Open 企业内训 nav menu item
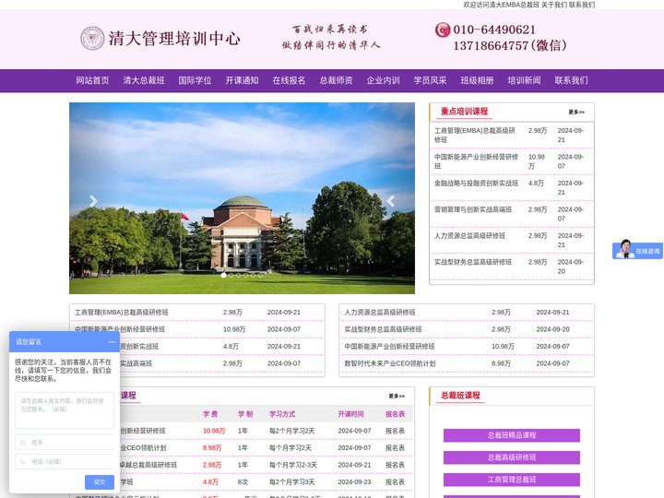Viewport: 664px width, 498px height. (x=383, y=80)
